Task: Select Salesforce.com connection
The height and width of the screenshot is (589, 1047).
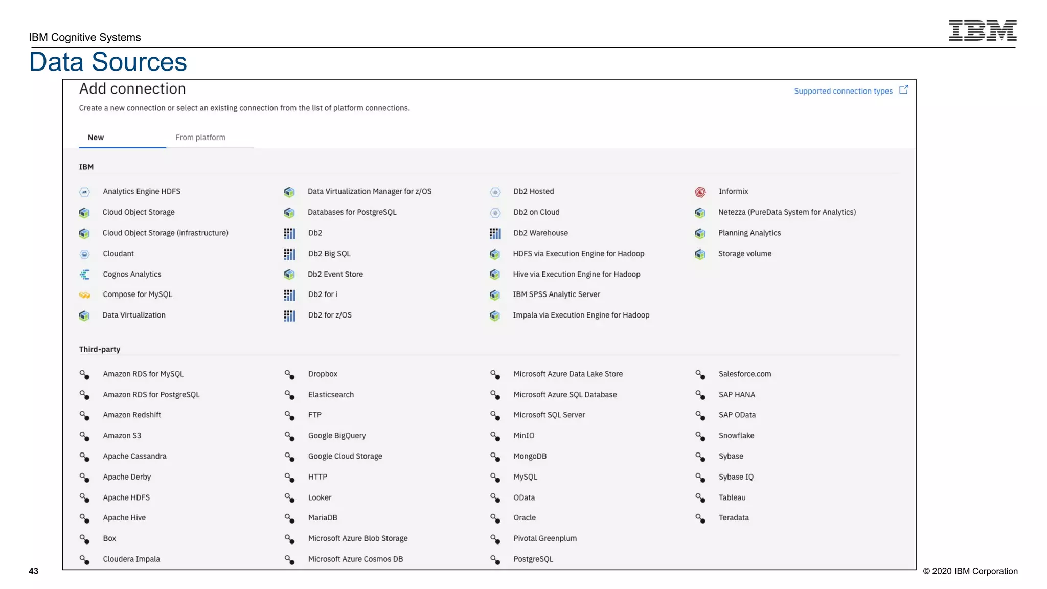Action: [745, 374]
